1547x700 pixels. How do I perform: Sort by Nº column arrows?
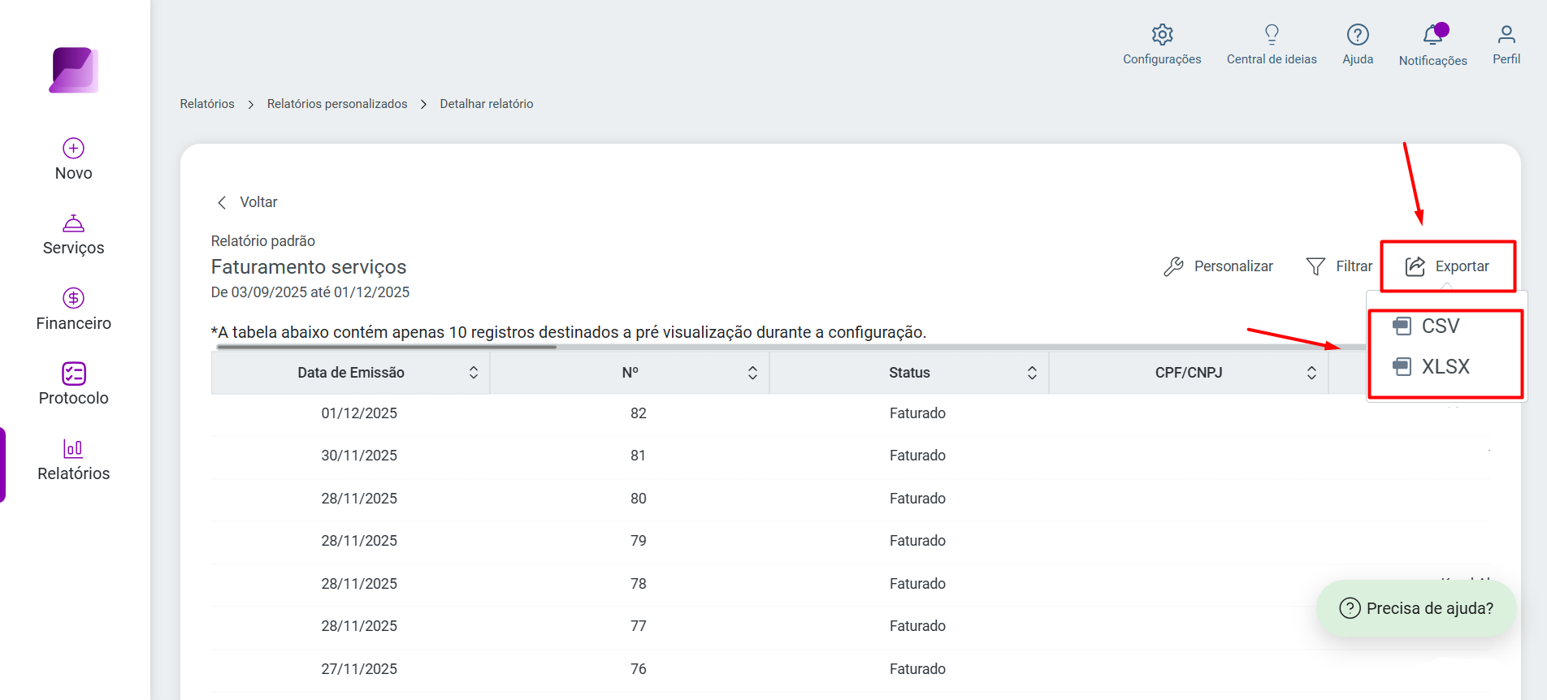point(752,373)
